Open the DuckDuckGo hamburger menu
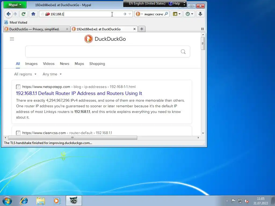 click(12, 39)
